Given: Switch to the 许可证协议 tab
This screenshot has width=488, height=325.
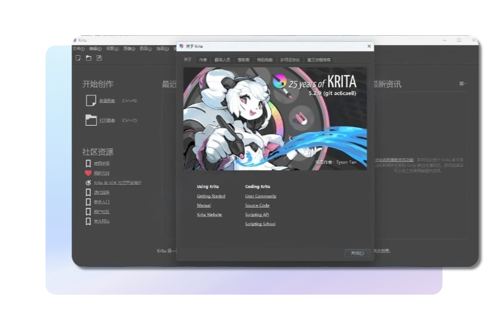Looking at the screenshot, I should (x=290, y=60).
